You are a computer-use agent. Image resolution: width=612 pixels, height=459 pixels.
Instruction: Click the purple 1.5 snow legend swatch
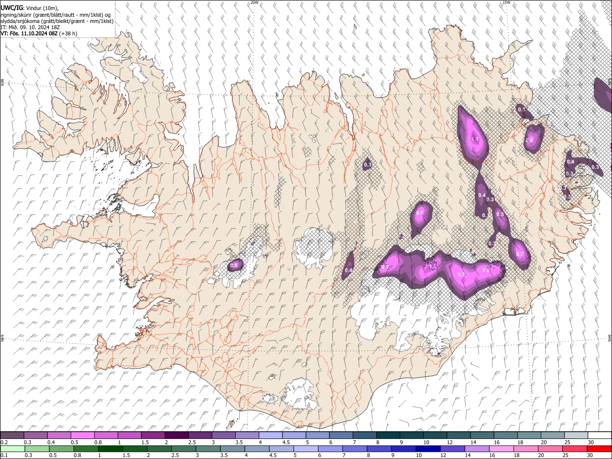153,436
